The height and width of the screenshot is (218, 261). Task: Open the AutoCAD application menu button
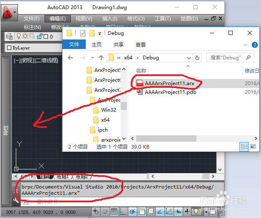9,12
